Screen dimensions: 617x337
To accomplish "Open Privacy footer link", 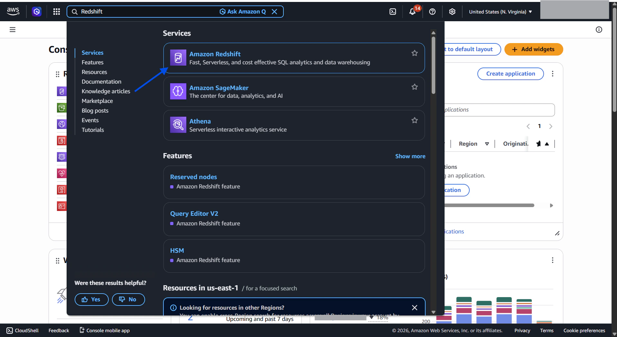I will (x=522, y=331).
